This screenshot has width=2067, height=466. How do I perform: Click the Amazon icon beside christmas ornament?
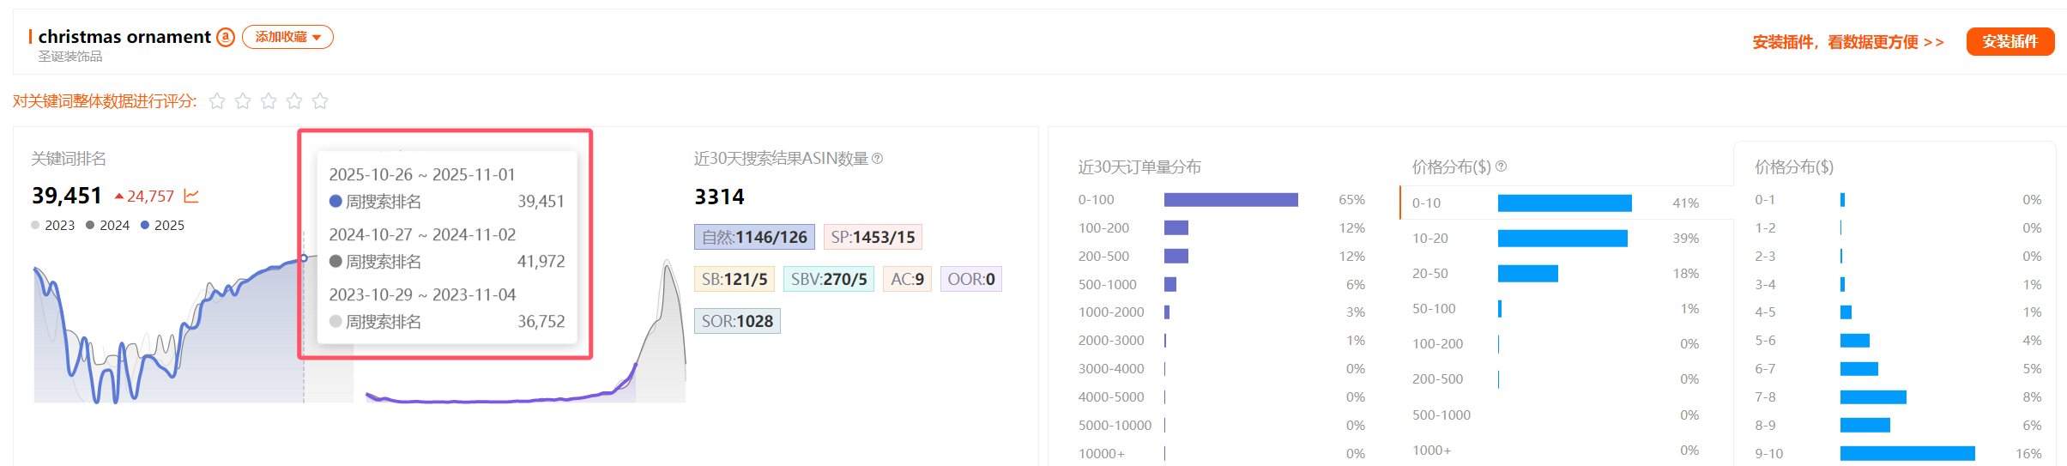(x=226, y=37)
